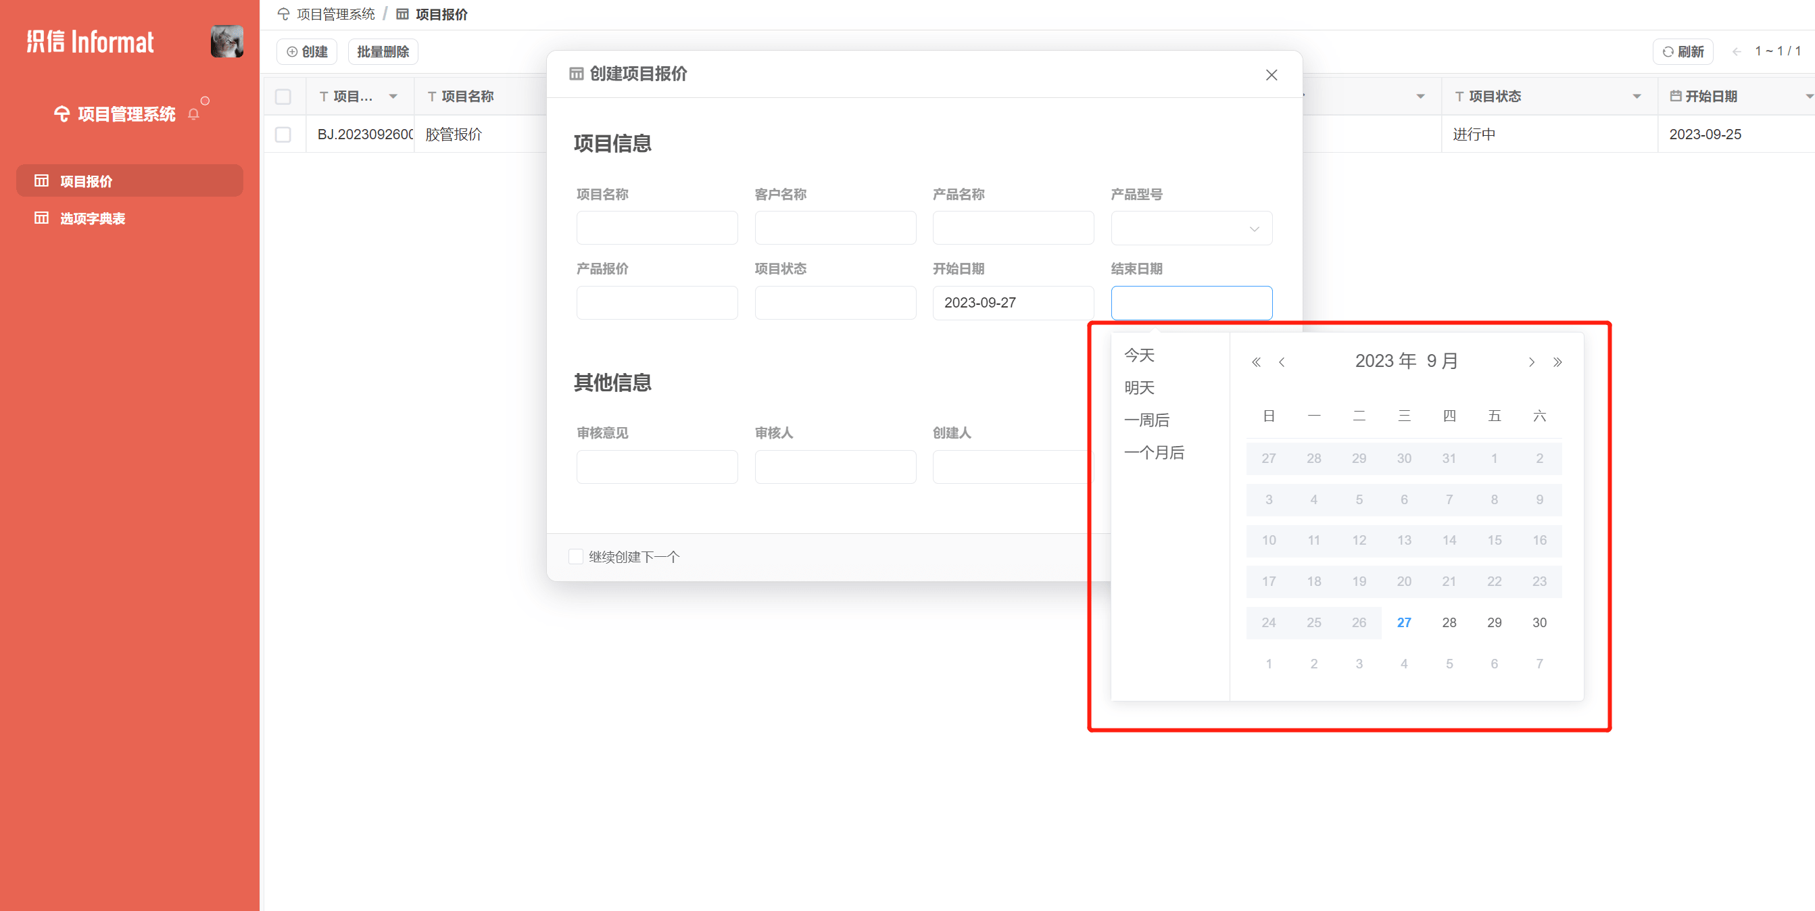Image resolution: width=1815 pixels, height=911 pixels.
Task: Advance to next month in calendar
Action: (x=1531, y=362)
